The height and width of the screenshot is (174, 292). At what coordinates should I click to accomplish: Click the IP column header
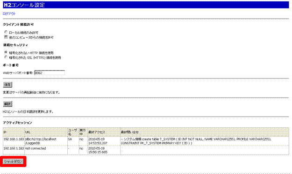pyautogui.click(x=14, y=132)
